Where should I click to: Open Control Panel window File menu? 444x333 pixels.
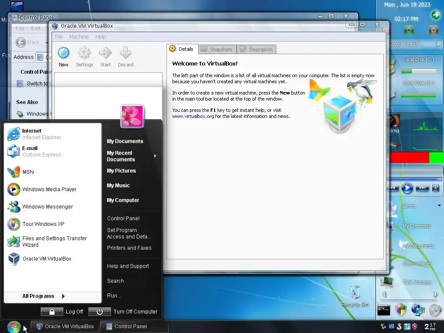click(x=20, y=28)
